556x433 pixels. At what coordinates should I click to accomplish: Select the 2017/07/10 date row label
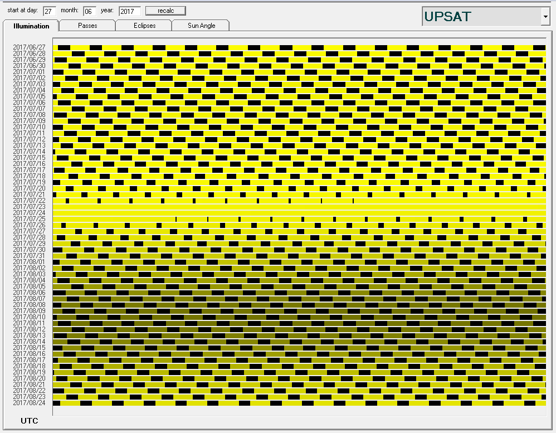pyautogui.click(x=30, y=127)
